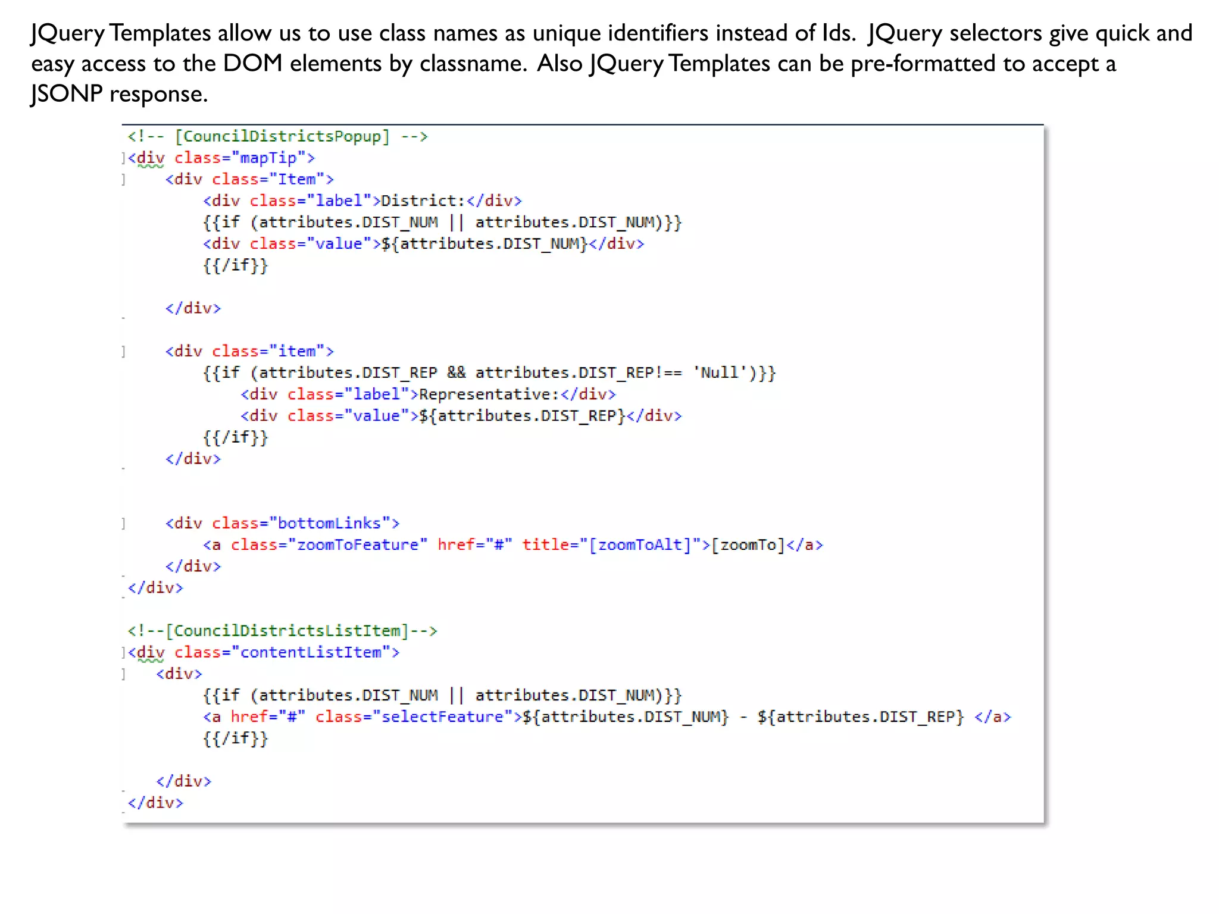This screenshot has width=1219, height=914.
Task: Click the class="zoomToFeature" attribute
Action: pos(329,544)
